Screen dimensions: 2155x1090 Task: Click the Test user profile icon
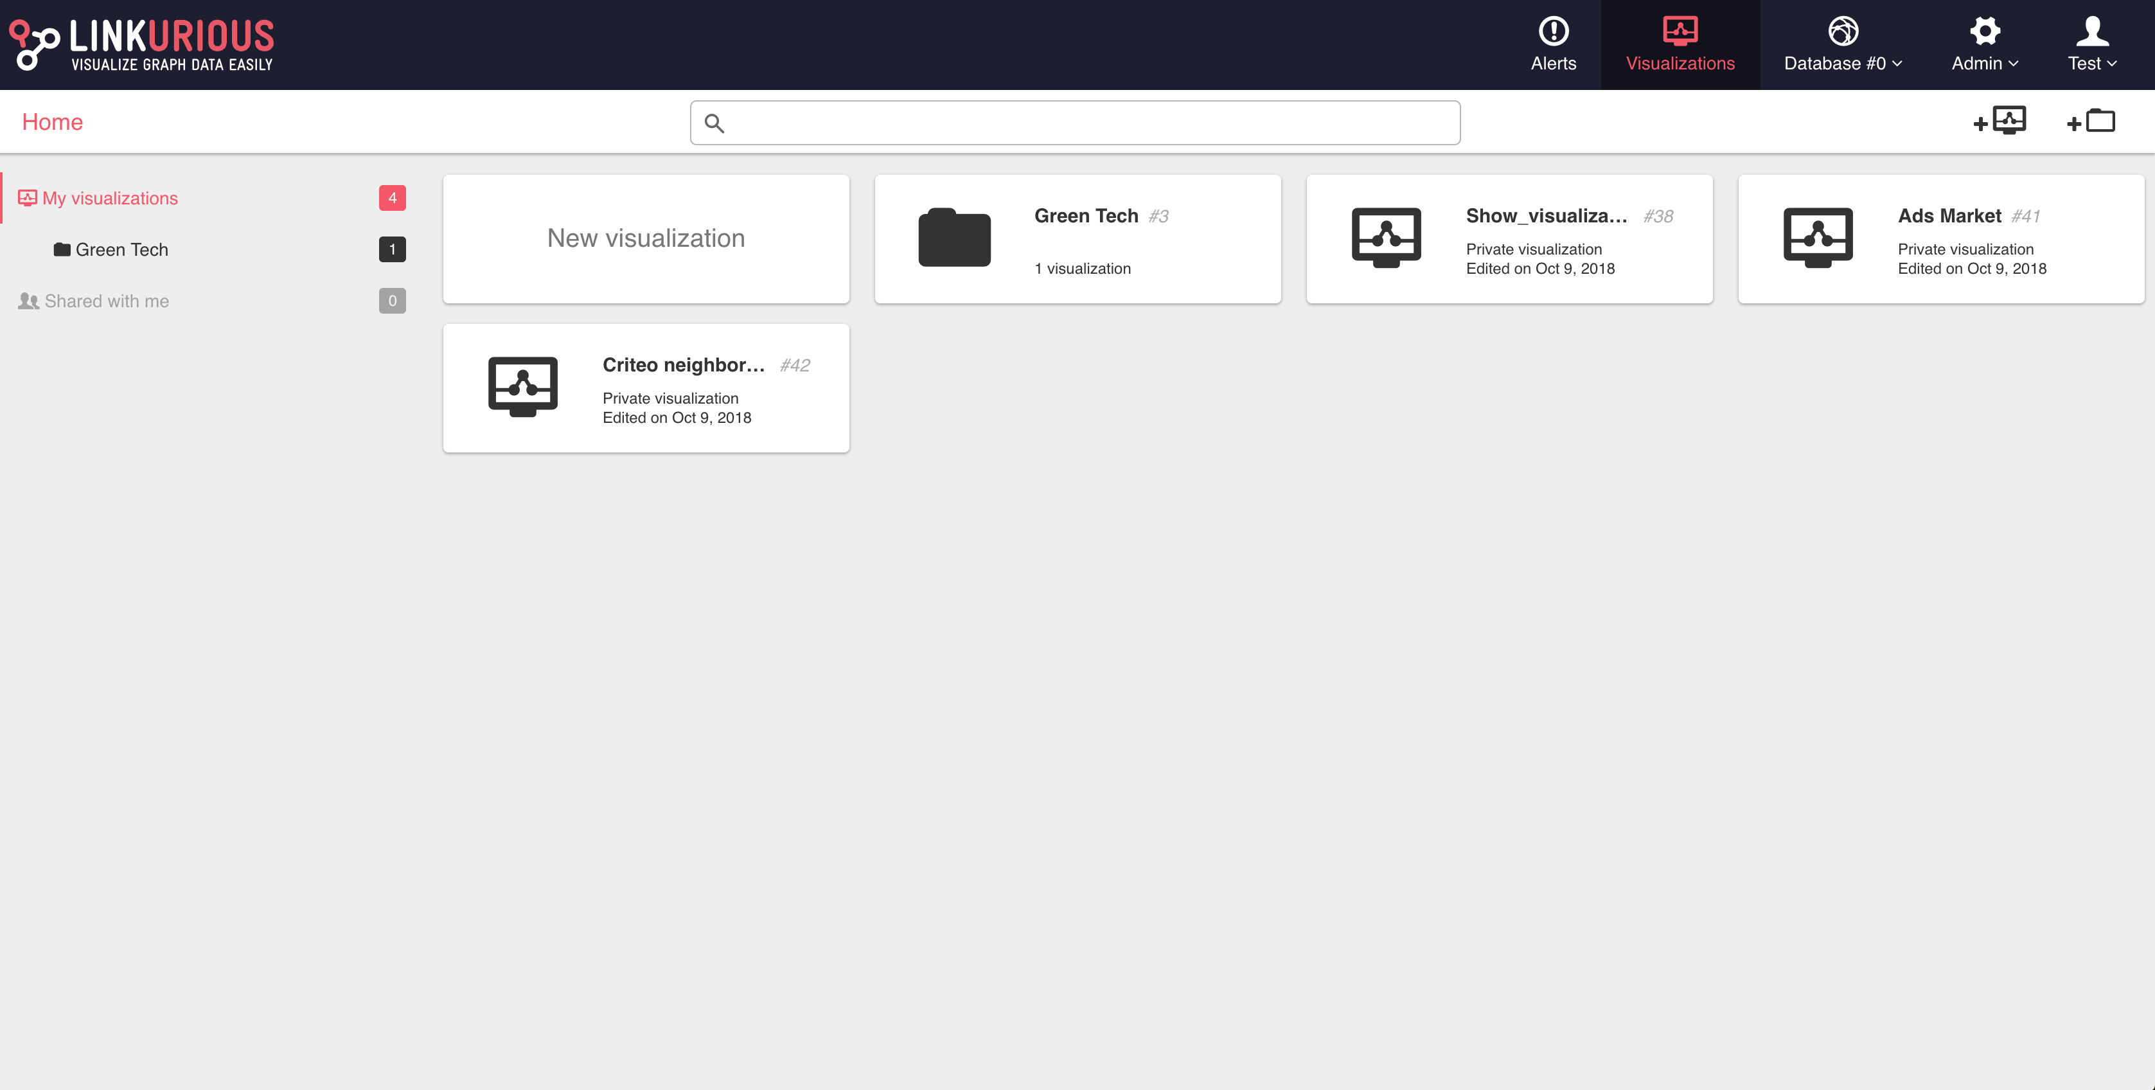tap(2092, 31)
